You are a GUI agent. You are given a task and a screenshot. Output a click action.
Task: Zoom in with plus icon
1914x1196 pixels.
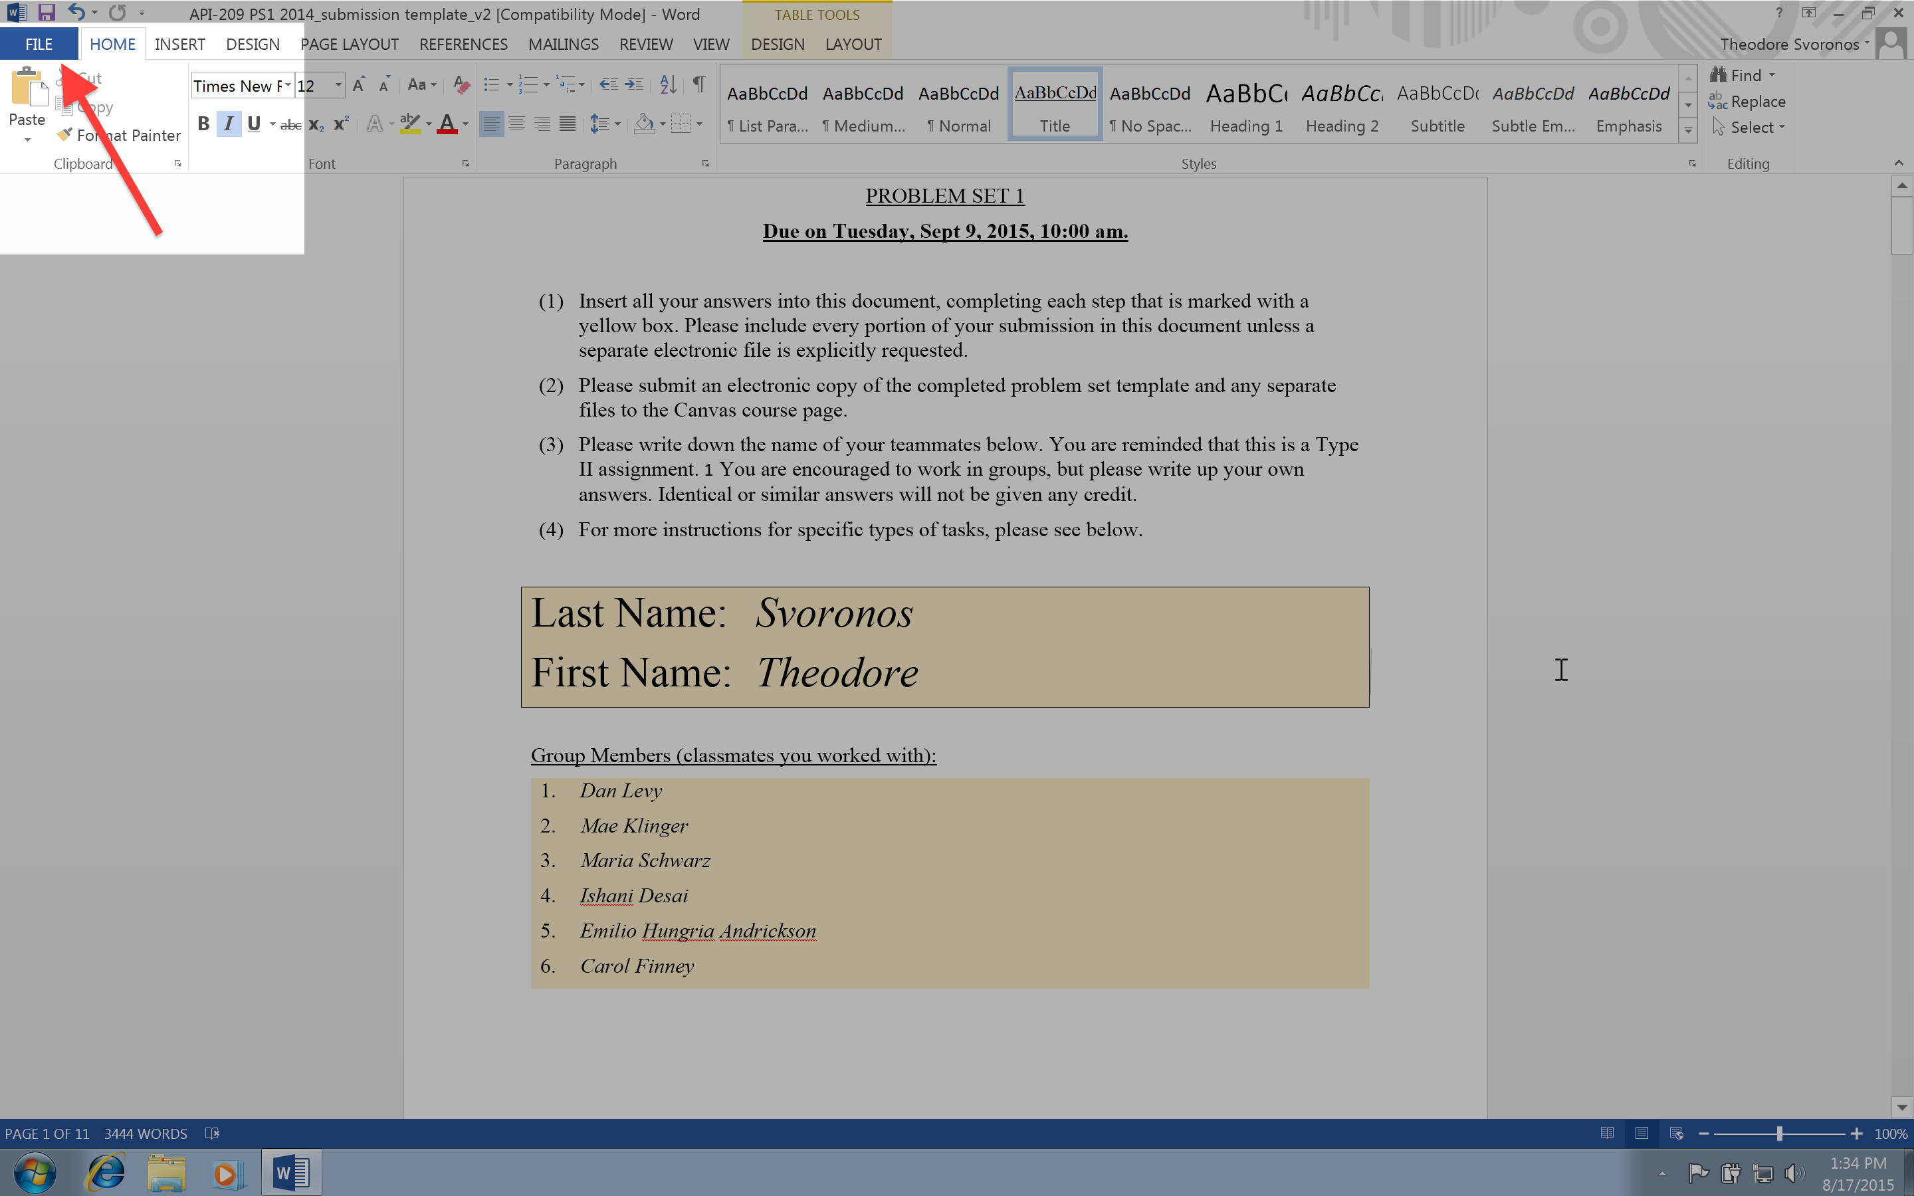coord(1856,1134)
